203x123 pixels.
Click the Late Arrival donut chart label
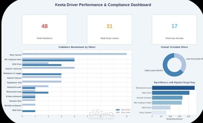pyautogui.click(x=195, y=59)
